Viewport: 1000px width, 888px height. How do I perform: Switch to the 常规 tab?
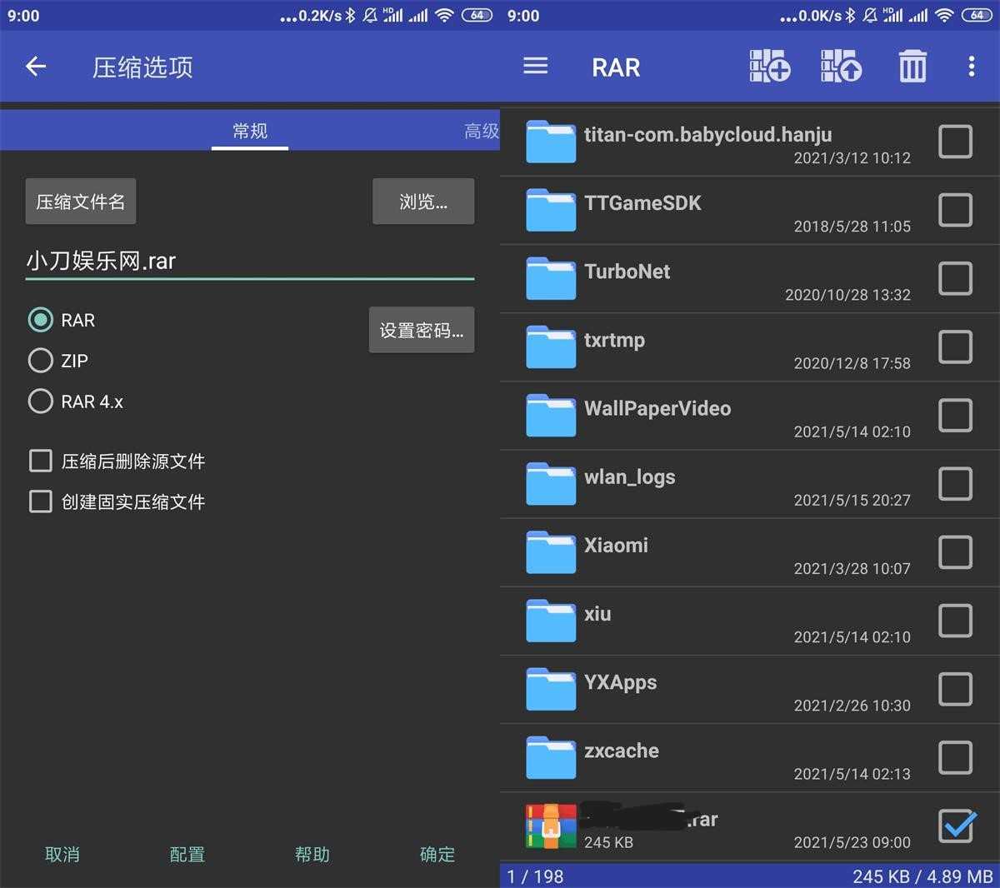[x=250, y=131]
